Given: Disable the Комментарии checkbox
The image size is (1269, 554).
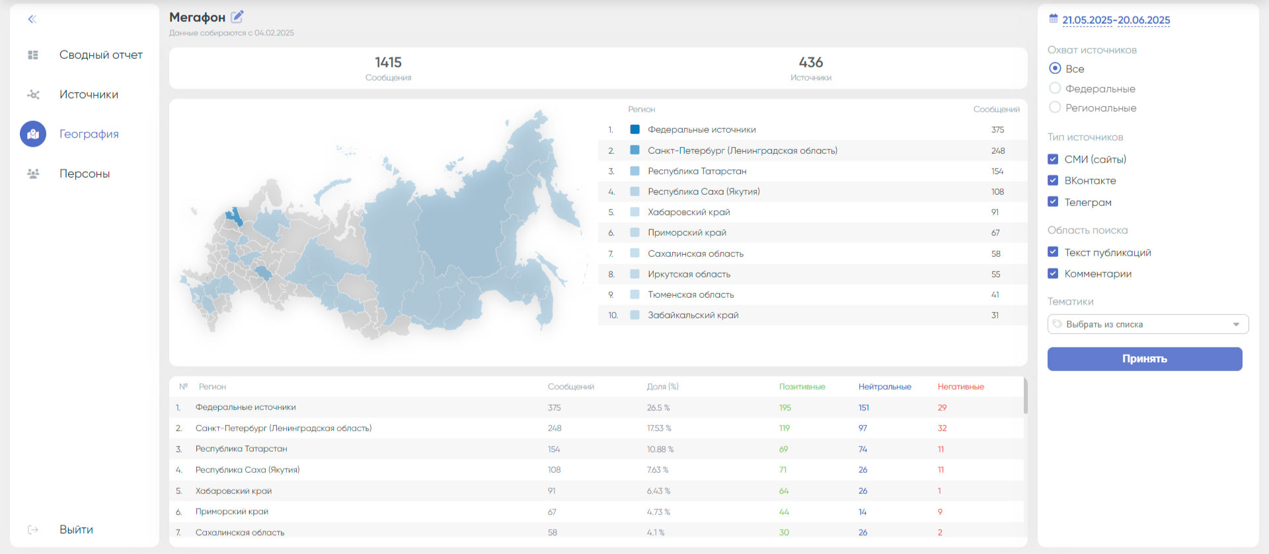Looking at the screenshot, I should [x=1053, y=273].
